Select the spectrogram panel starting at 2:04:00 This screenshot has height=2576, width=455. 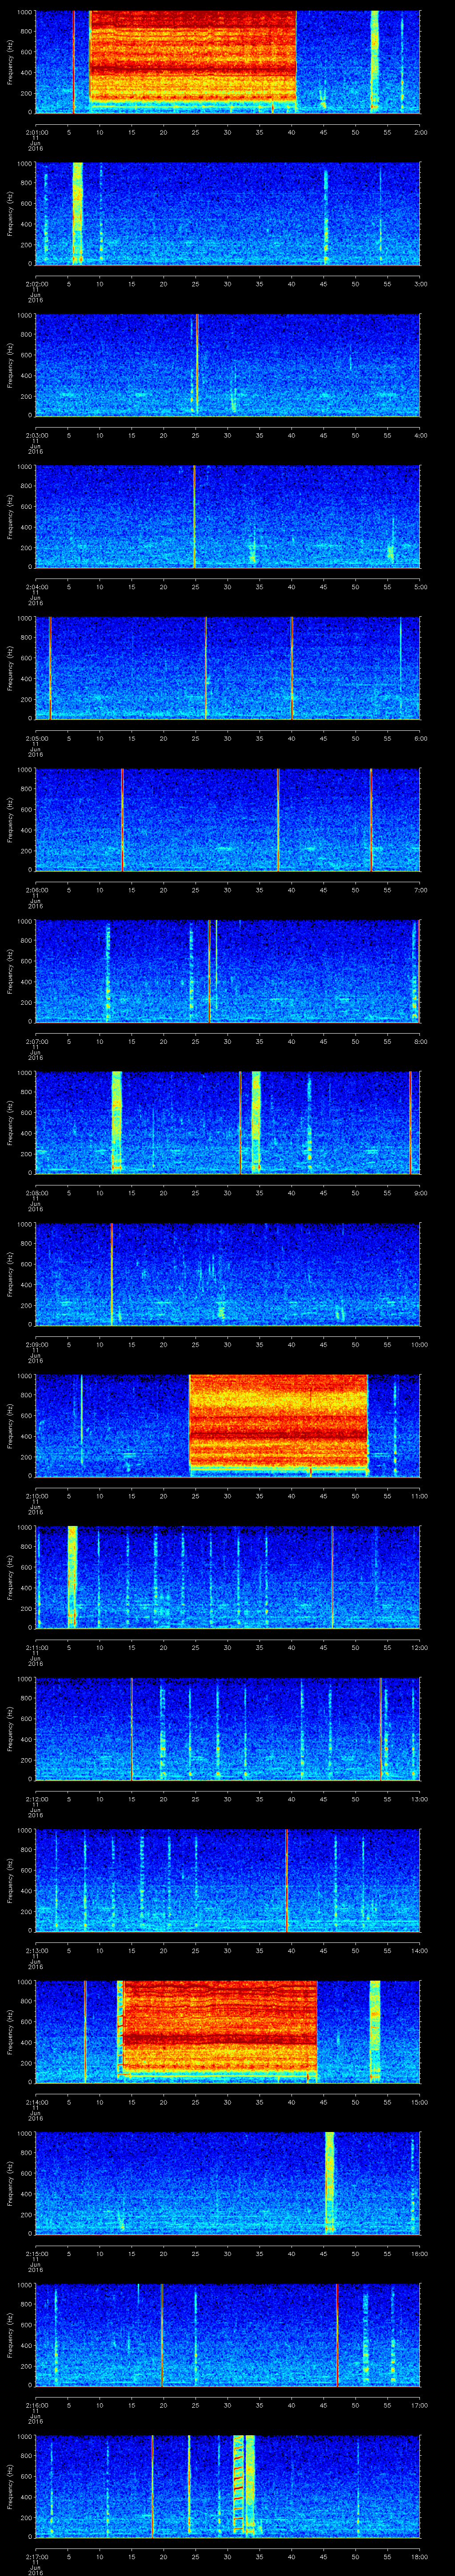[x=227, y=516]
